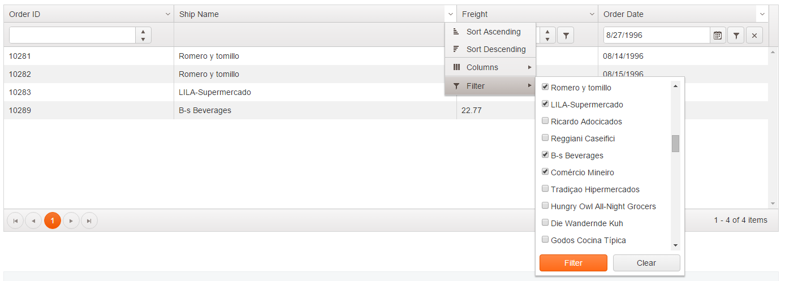Go to the last page
The image size is (785, 281).
coord(89,221)
